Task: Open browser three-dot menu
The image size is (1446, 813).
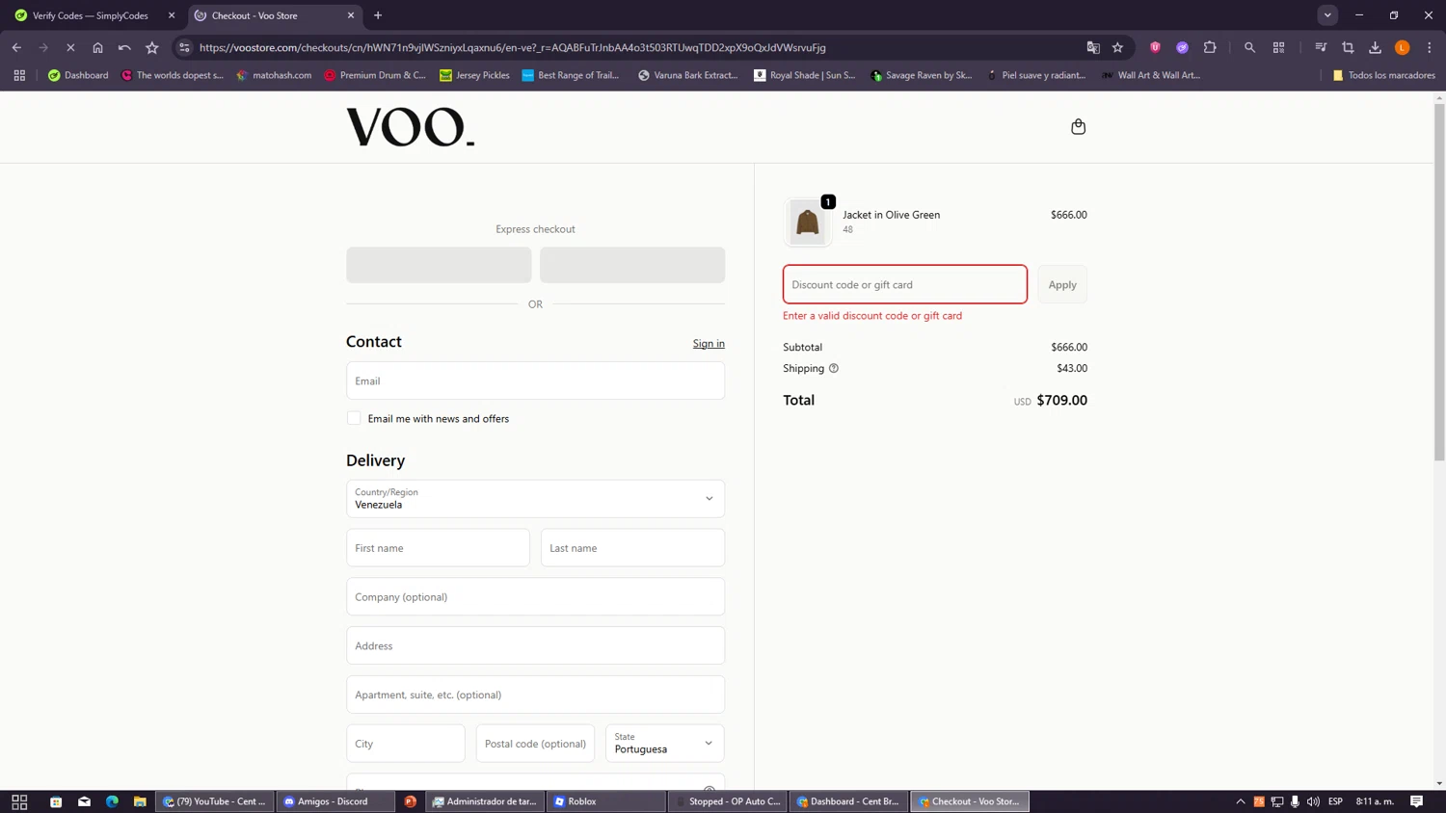Action: pyautogui.click(x=1429, y=47)
